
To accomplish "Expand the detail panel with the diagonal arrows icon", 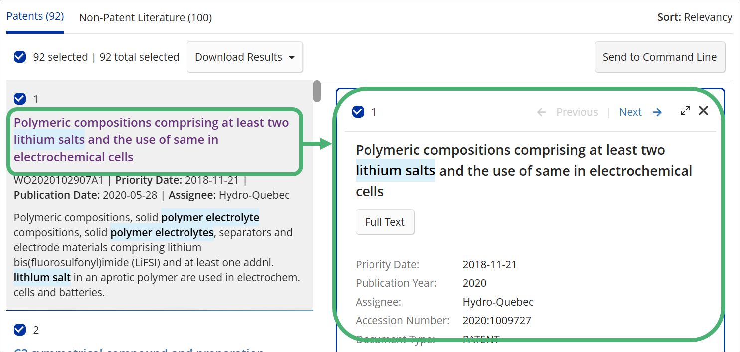I will (686, 111).
